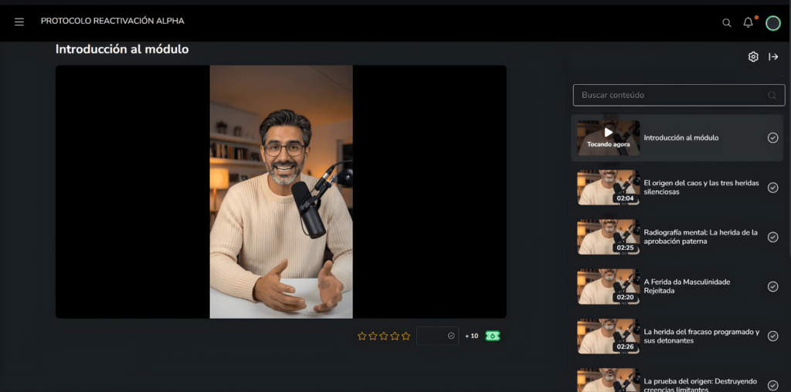Click magnifier inside Buscar conteúdo field
The height and width of the screenshot is (392, 791).
click(772, 96)
